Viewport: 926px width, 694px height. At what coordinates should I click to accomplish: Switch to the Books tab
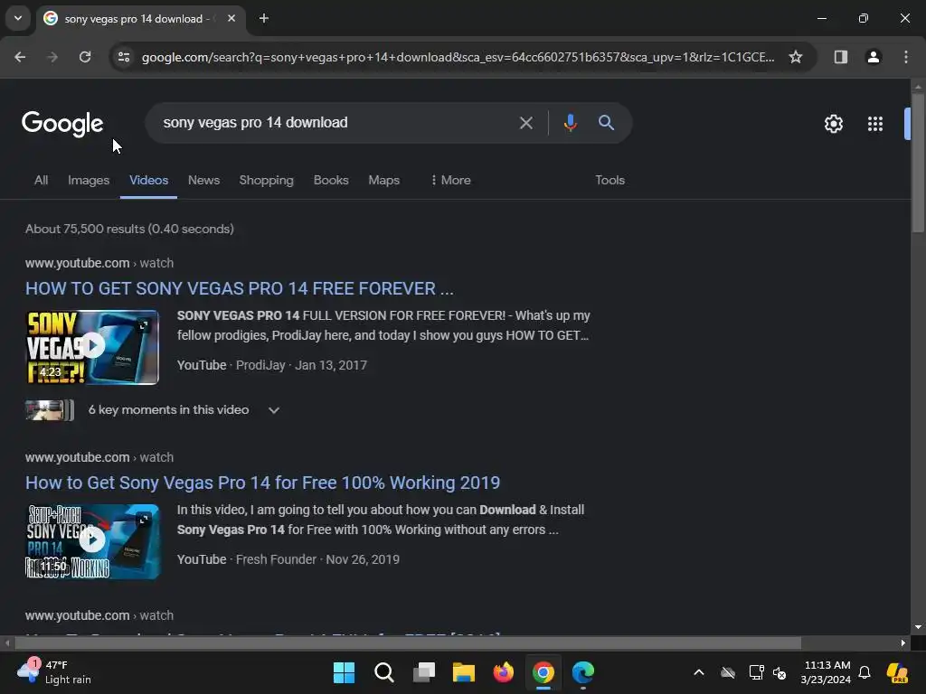pos(331,180)
